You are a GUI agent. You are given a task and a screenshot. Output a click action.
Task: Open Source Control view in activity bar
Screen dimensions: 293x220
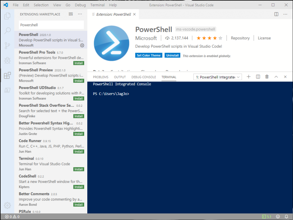(x=7, y=45)
